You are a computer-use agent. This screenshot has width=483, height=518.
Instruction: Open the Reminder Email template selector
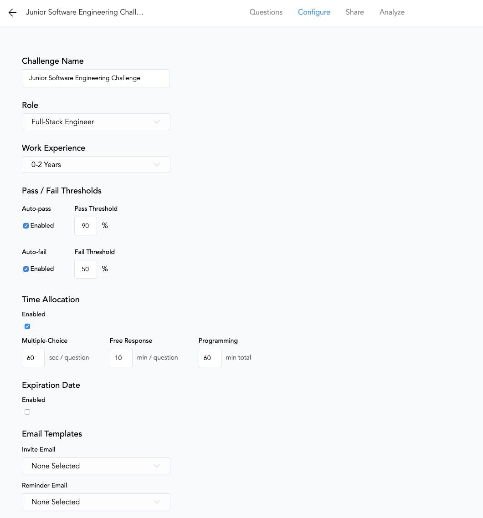[96, 502]
